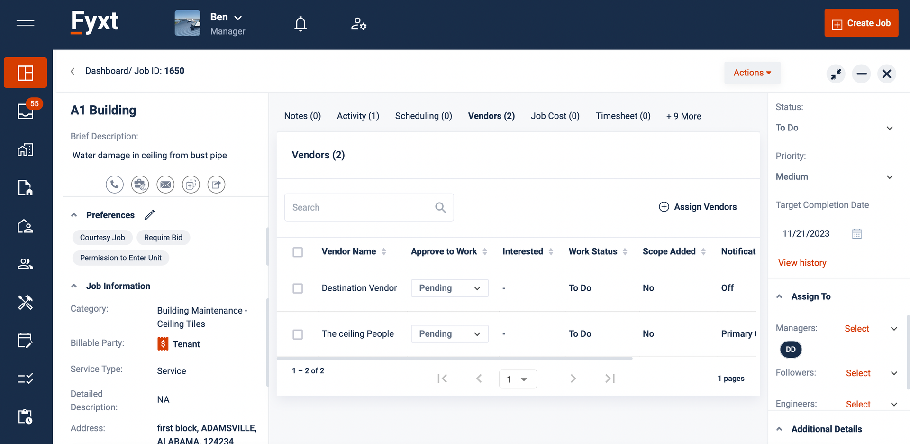Click the Create Job button
The width and height of the screenshot is (910, 444).
tap(861, 23)
